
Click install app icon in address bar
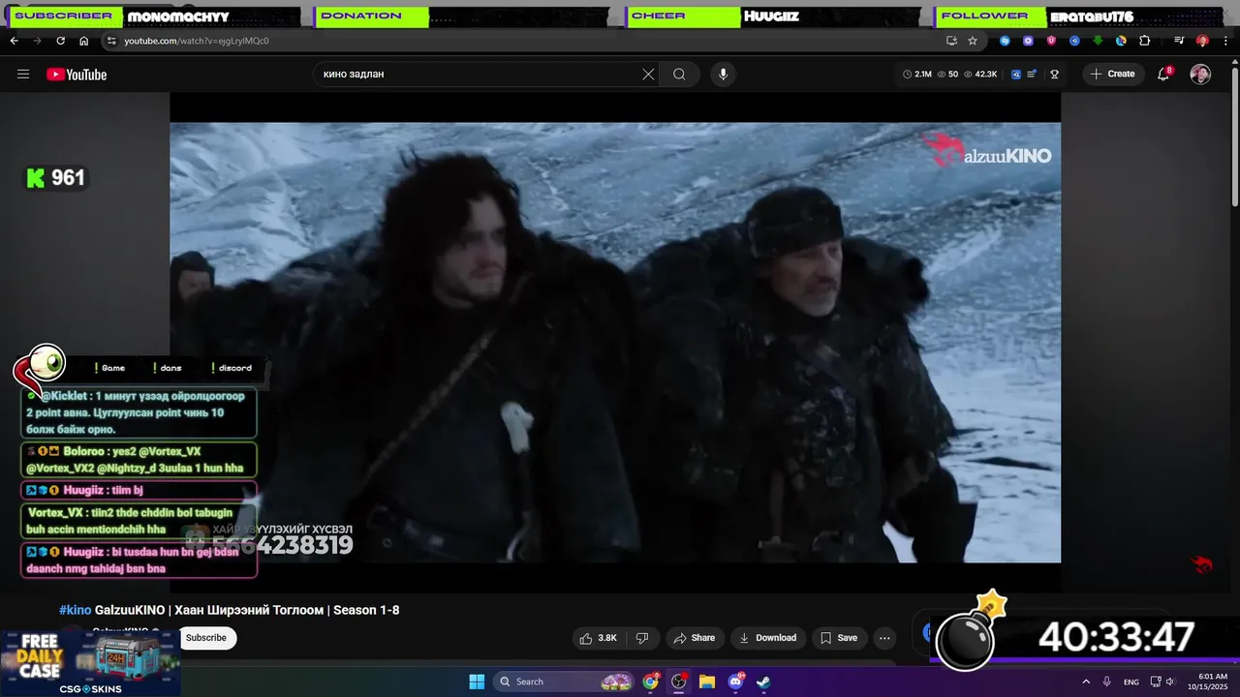tap(951, 41)
